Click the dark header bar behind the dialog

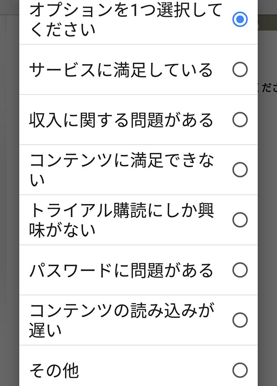point(267,23)
